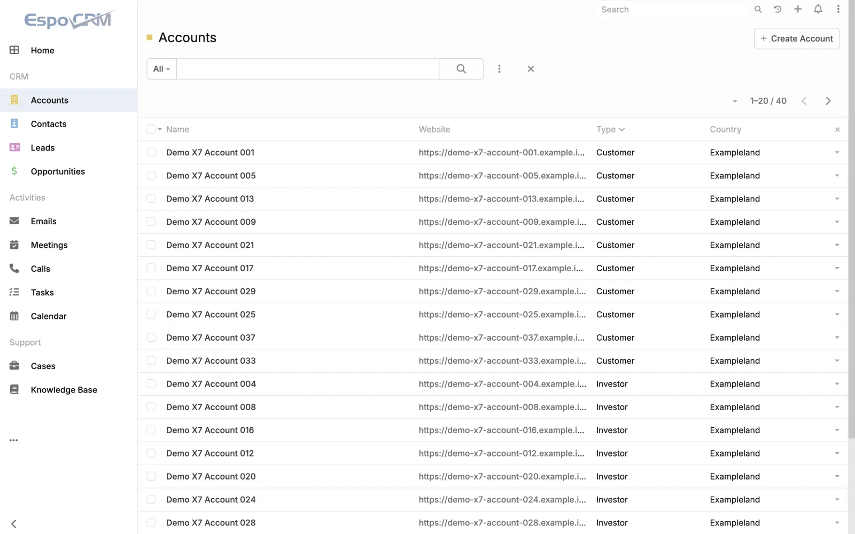Click the Cases briefcase icon

(14, 366)
